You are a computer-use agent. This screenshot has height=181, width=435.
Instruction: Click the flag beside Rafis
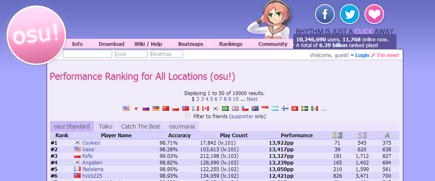point(77,156)
